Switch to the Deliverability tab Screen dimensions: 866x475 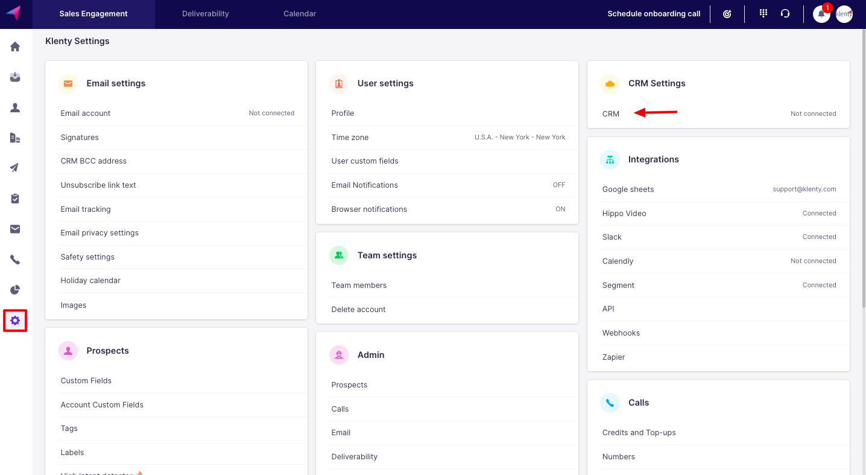click(206, 14)
